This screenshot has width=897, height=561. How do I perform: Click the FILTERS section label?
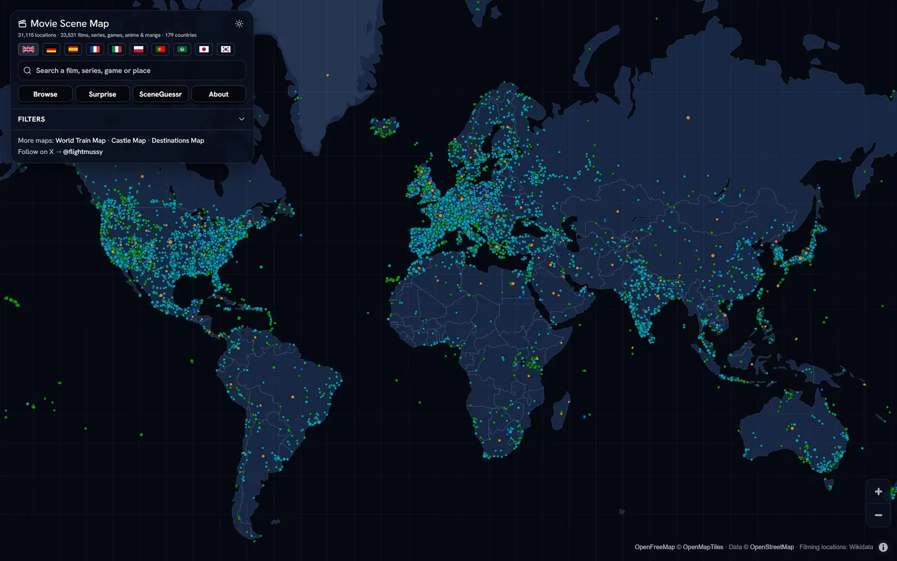31,119
